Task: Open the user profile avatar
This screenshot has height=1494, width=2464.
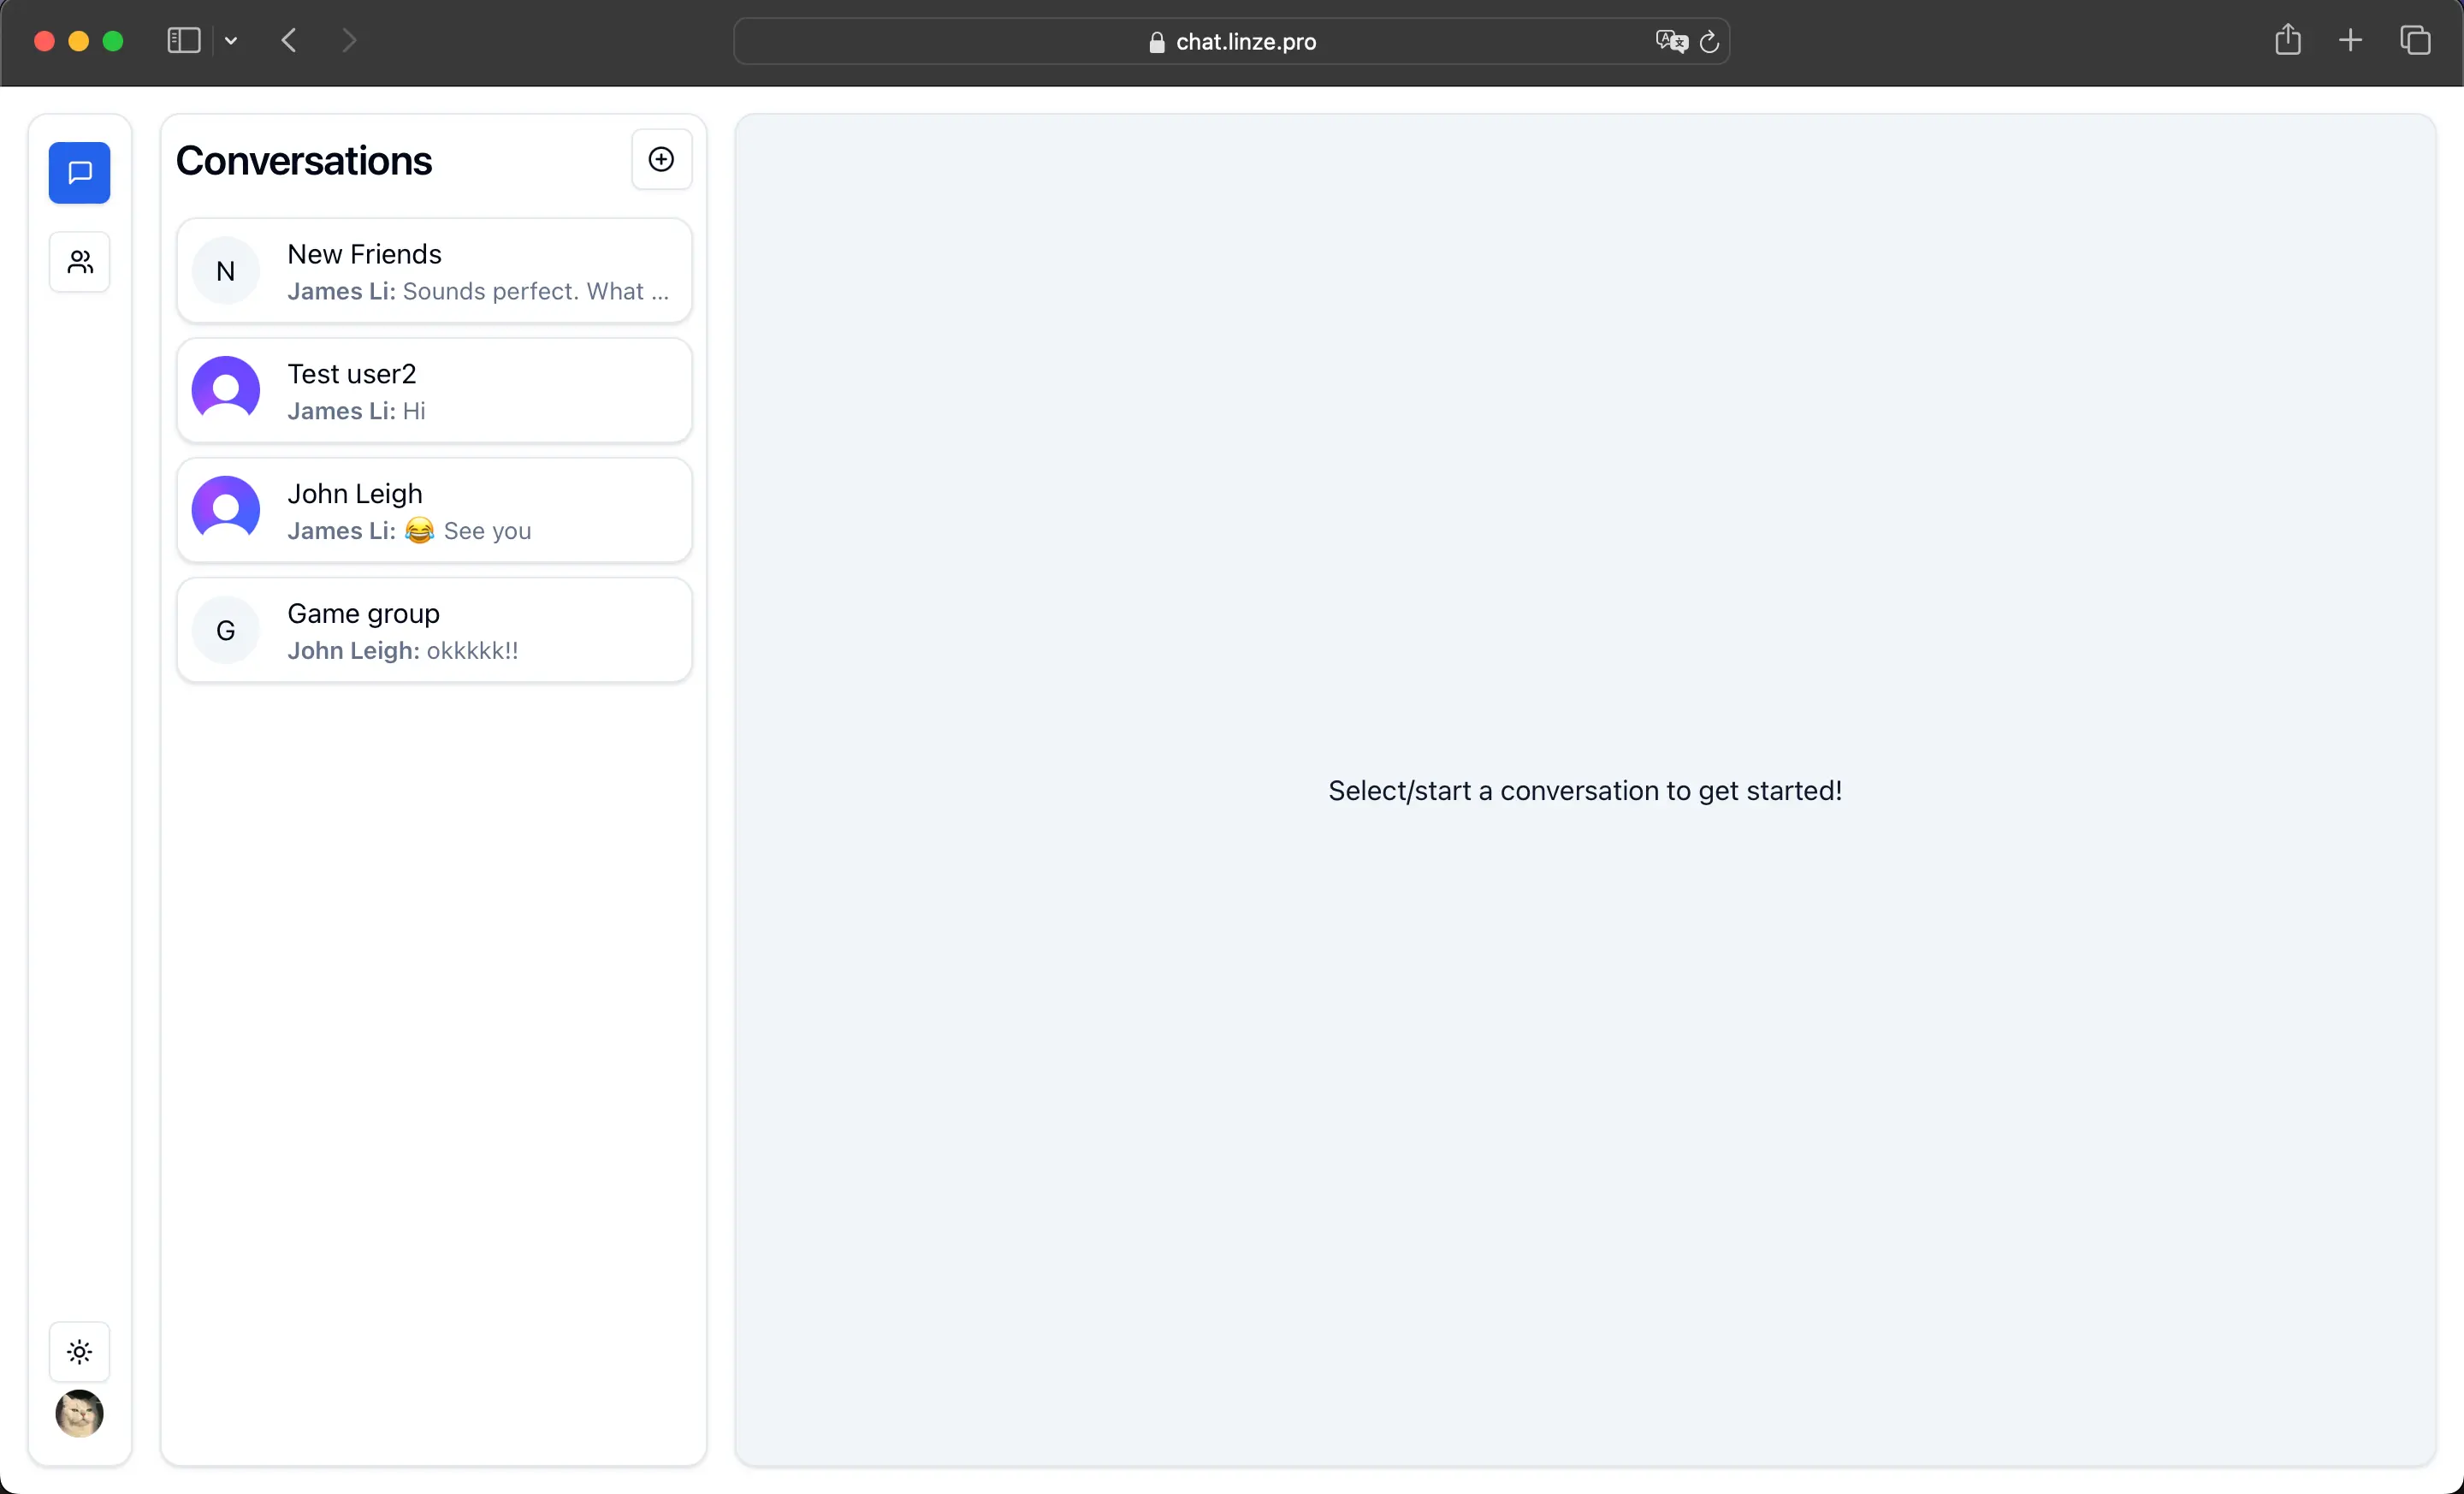Action: click(79, 1413)
